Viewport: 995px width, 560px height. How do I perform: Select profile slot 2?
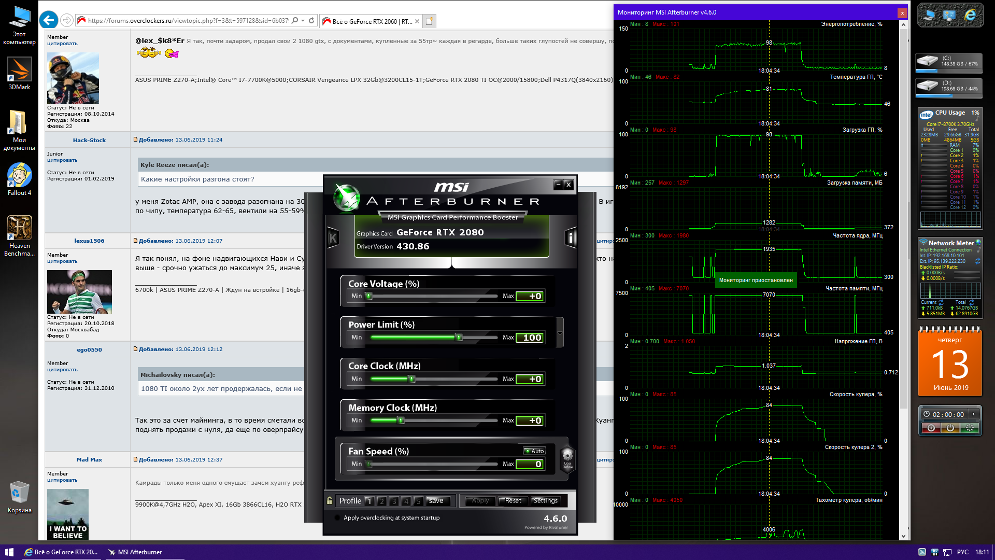pyautogui.click(x=381, y=501)
